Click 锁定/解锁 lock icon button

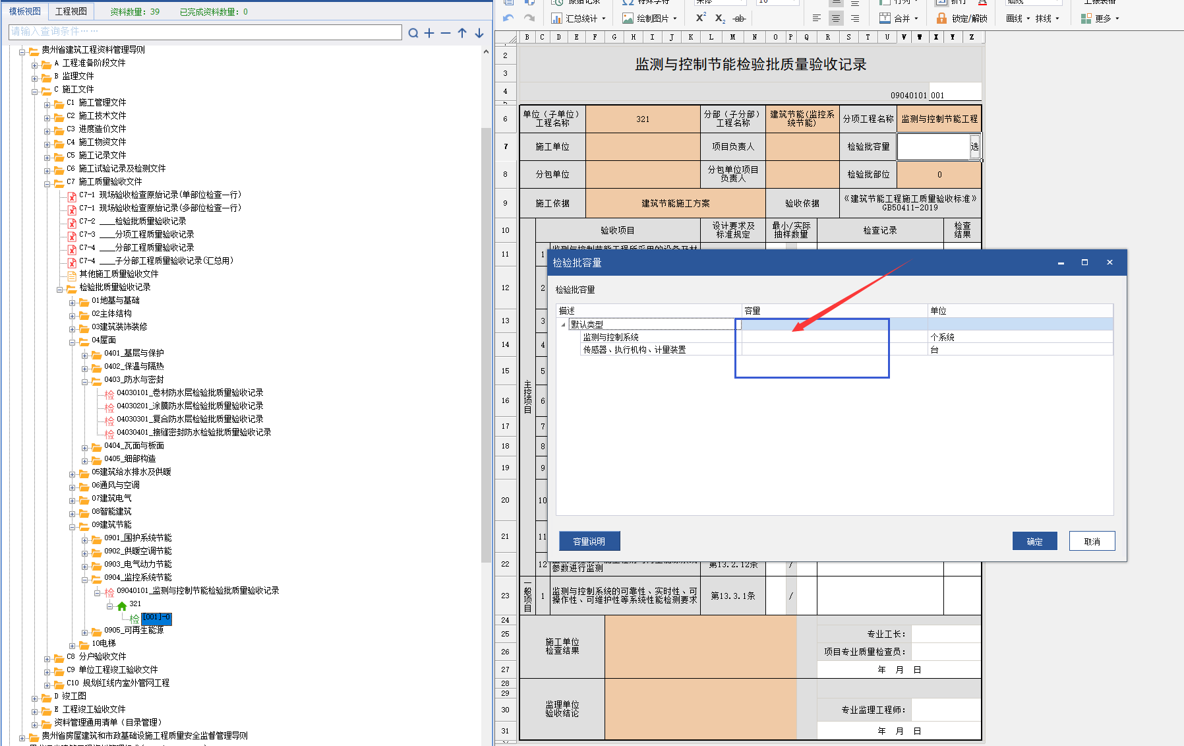click(x=962, y=18)
